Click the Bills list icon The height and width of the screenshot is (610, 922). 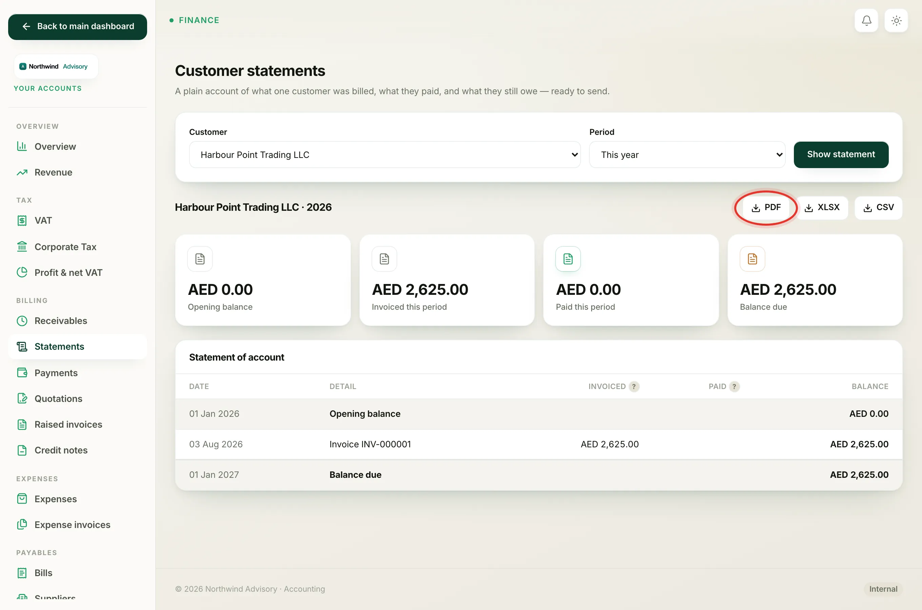click(22, 573)
